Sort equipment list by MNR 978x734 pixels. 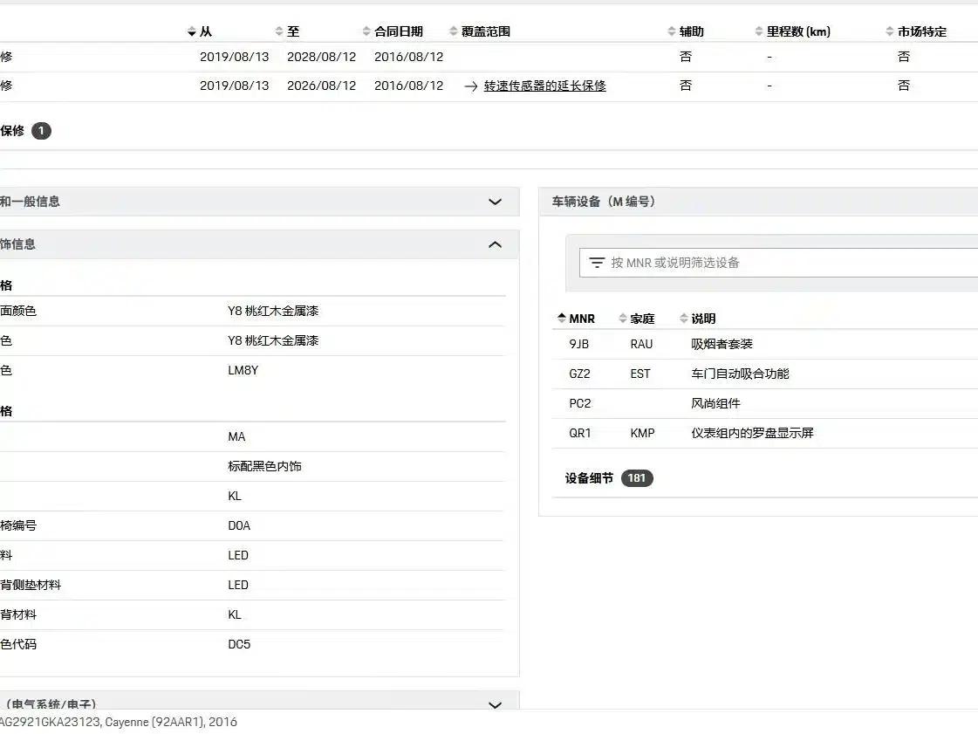(x=576, y=319)
